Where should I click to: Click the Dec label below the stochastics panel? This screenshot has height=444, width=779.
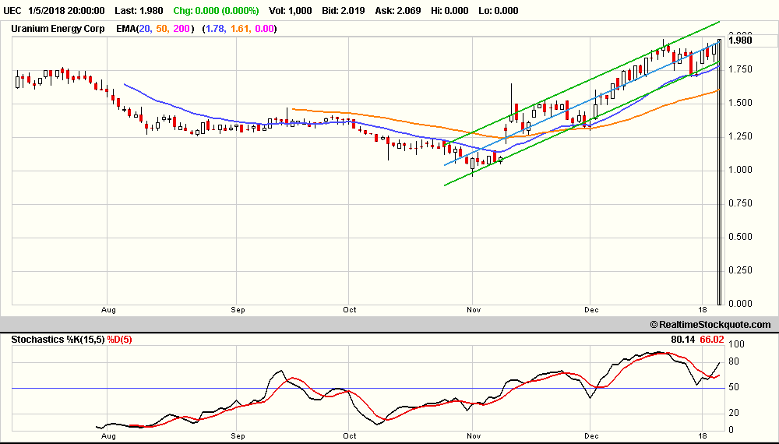[591, 437]
